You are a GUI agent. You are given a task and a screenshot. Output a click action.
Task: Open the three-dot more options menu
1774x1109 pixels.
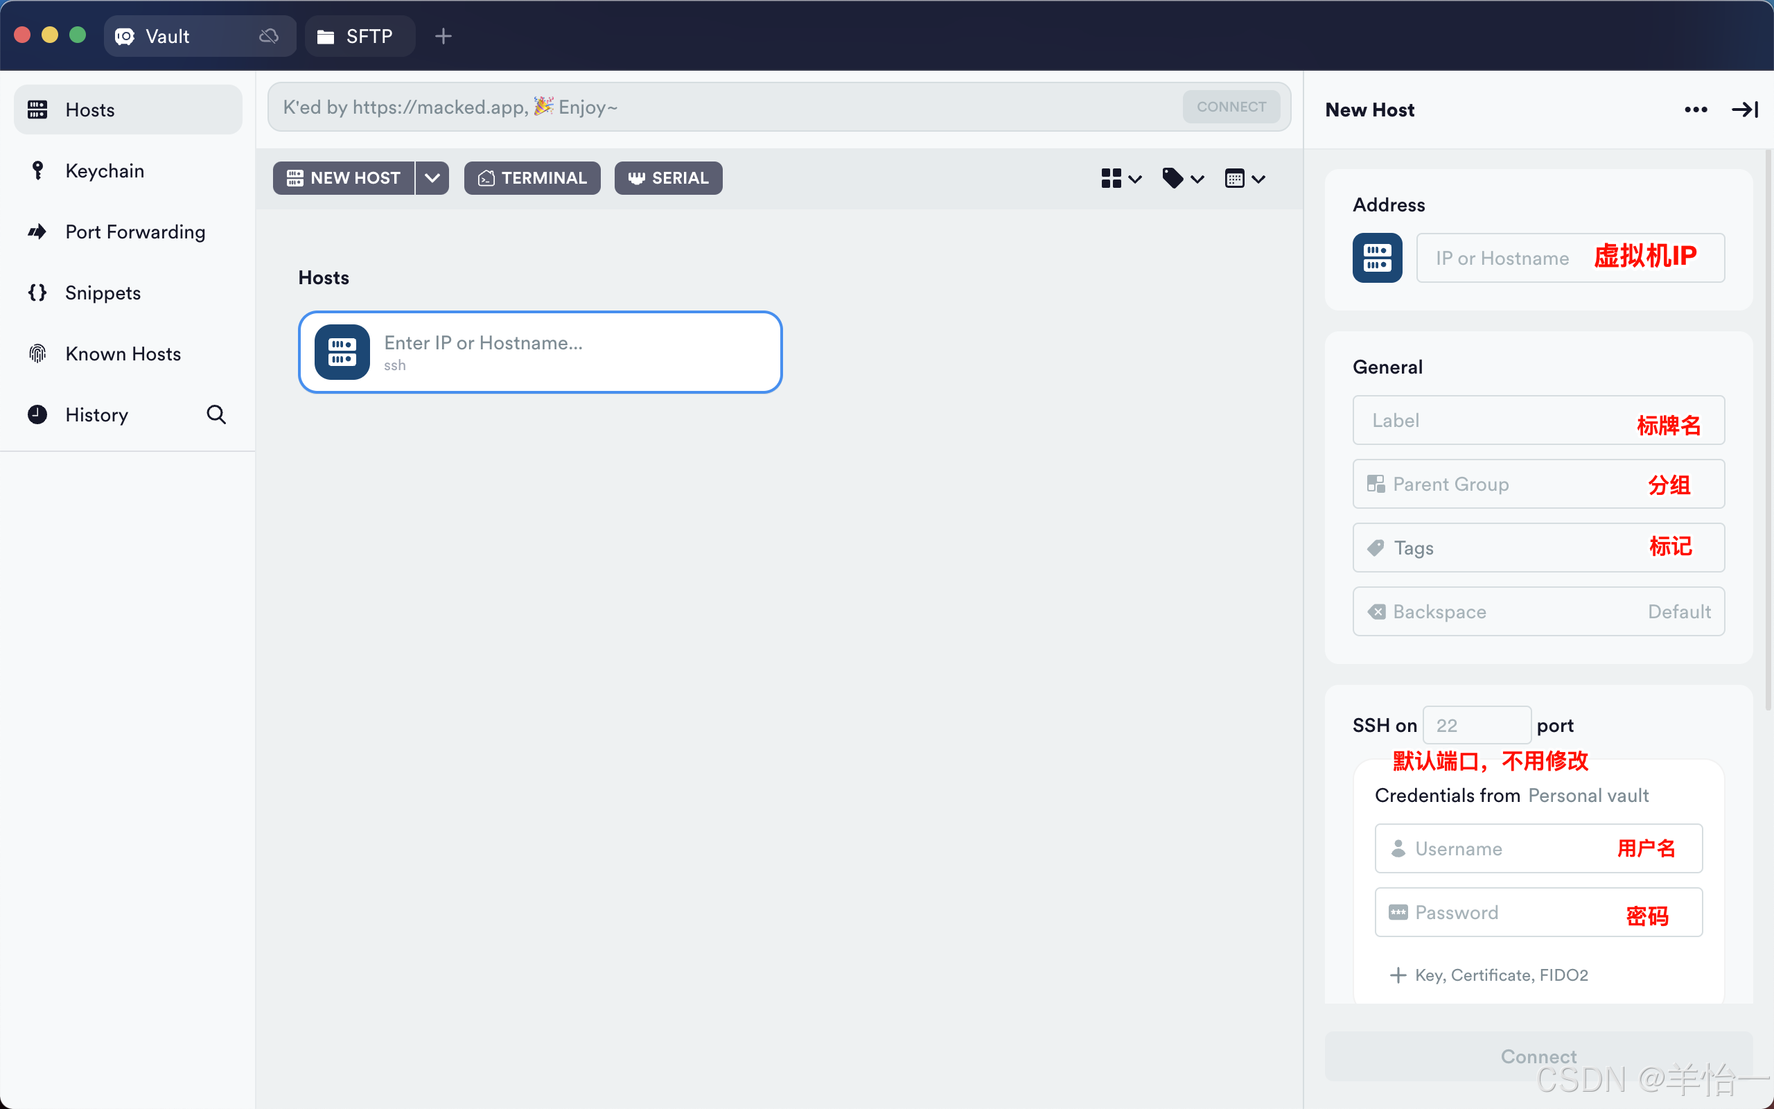[x=1696, y=110]
